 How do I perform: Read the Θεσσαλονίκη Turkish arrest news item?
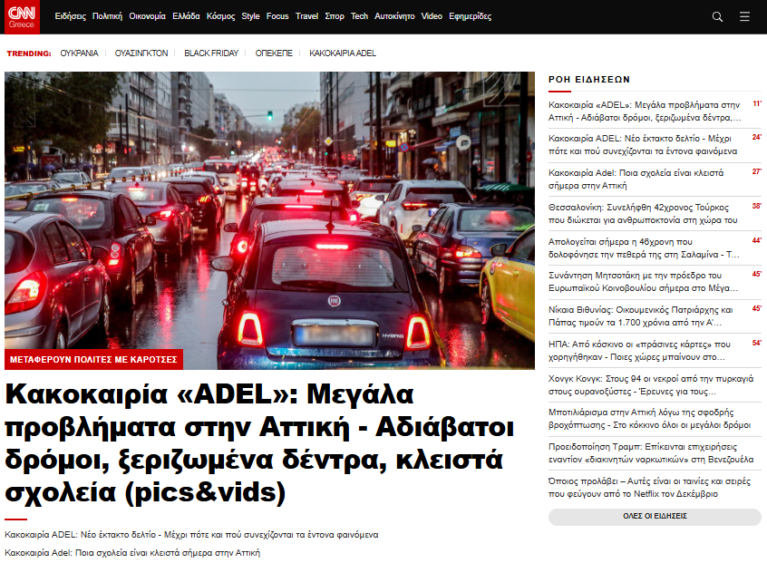point(643,213)
